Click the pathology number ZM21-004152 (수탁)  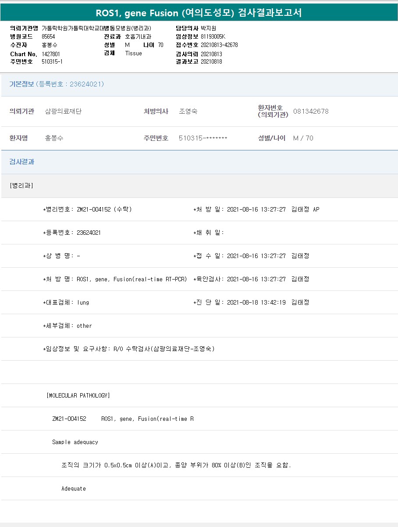104,209
